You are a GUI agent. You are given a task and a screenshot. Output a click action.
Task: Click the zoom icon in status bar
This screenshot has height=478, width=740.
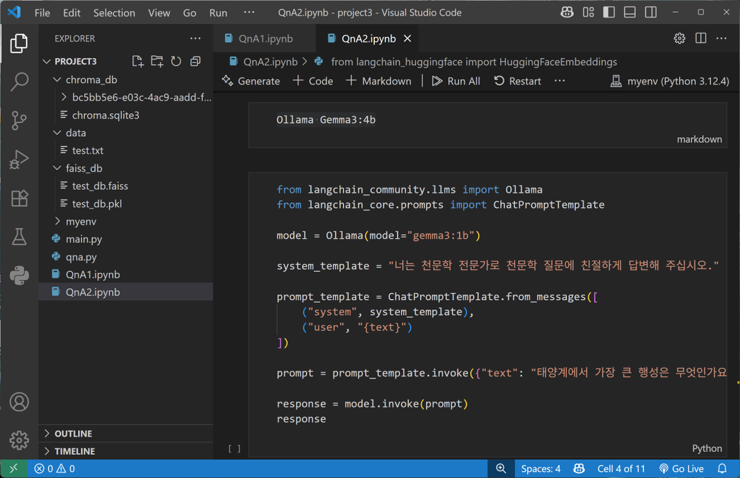point(501,468)
